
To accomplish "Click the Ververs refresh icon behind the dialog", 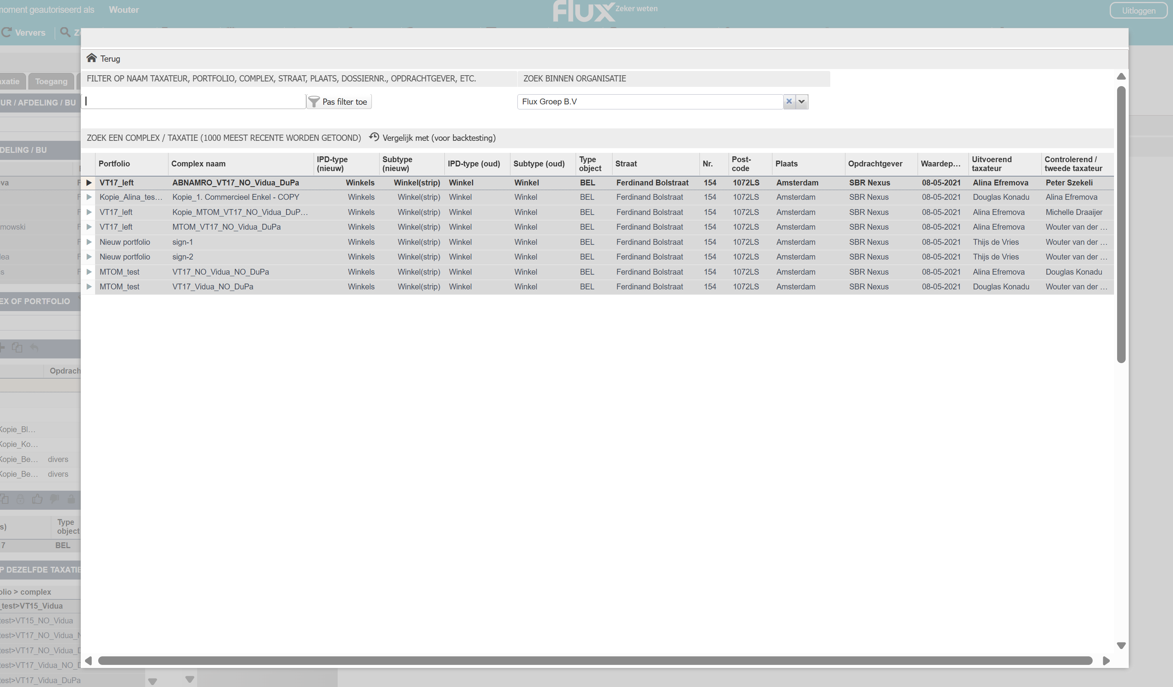I will pyautogui.click(x=7, y=33).
